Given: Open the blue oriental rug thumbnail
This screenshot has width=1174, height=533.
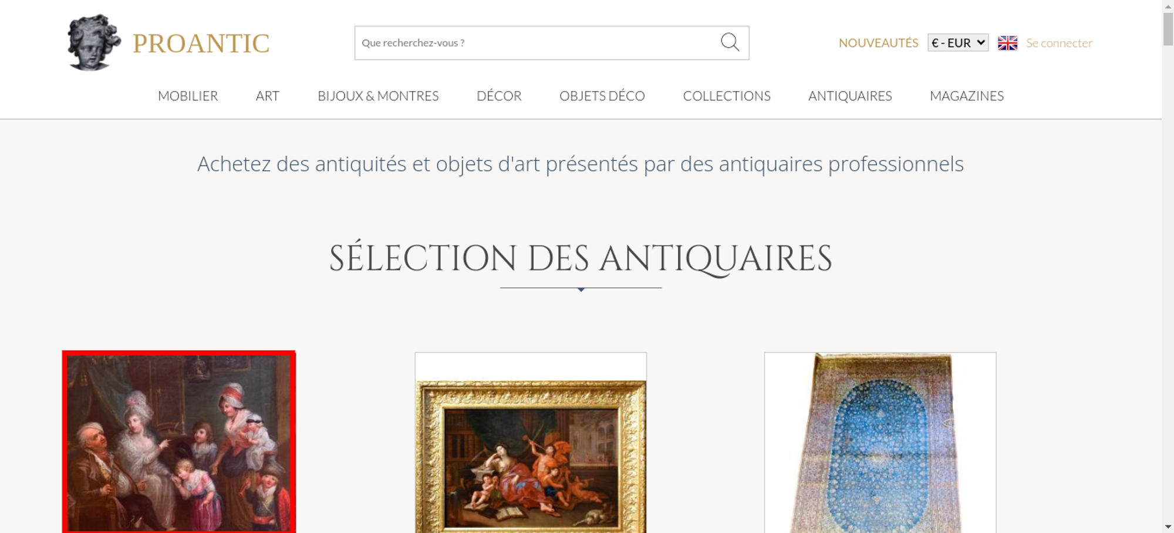Looking at the screenshot, I should [x=880, y=443].
